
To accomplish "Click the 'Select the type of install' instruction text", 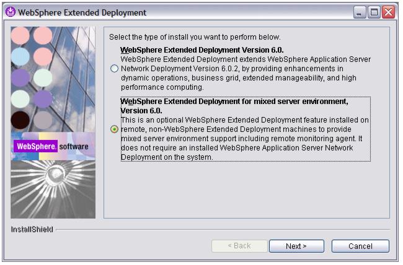I will (195, 37).
